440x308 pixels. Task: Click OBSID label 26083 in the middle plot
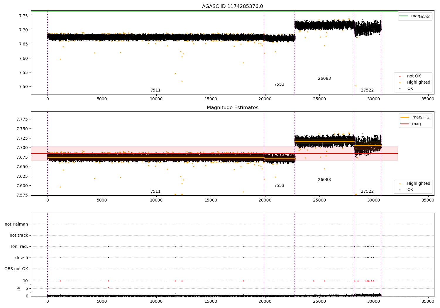click(324, 180)
